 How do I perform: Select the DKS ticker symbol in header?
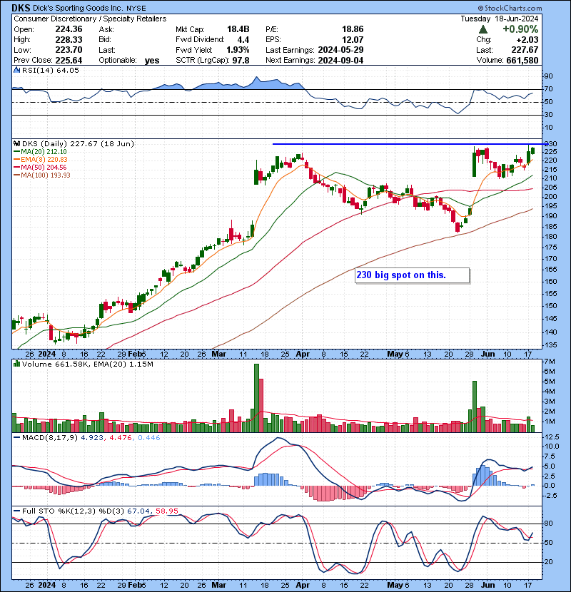(21, 8)
